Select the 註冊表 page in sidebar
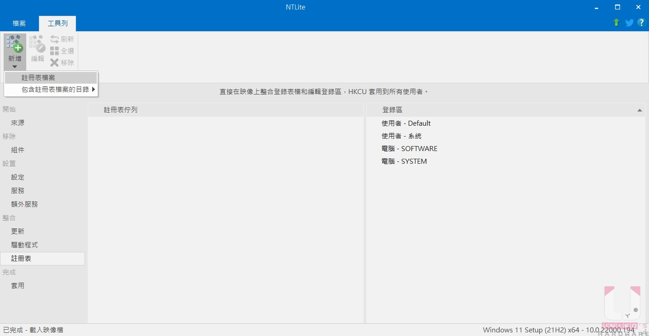The image size is (649, 336). point(43,259)
